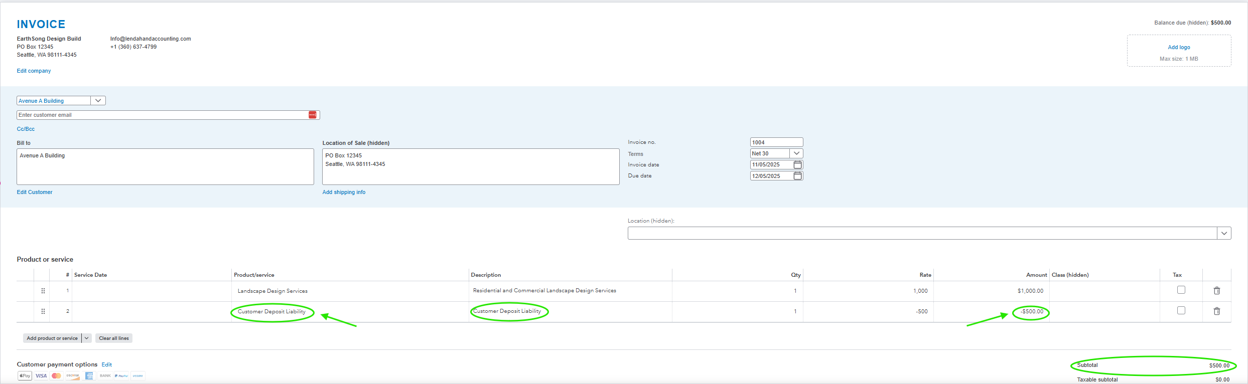Select the Customer Deposit Liability product cell
The height and width of the screenshot is (384, 1248).
tap(350, 311)
